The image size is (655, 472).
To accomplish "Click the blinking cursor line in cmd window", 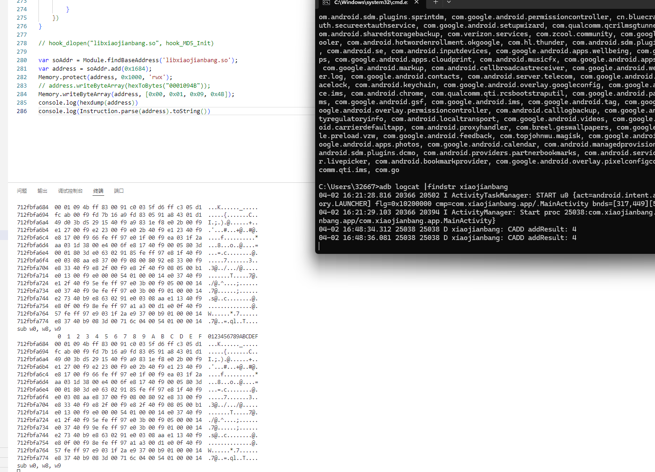I will coord(320,246).
